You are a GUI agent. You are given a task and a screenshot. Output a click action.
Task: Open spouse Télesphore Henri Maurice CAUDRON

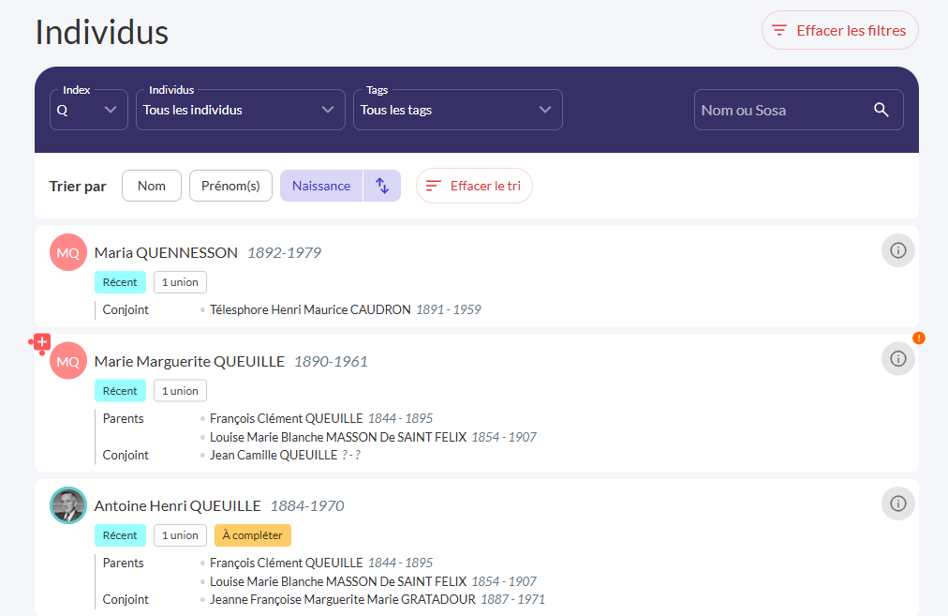310,309
